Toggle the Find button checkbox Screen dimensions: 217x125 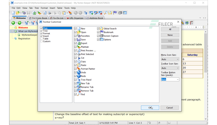coord(76,94)
